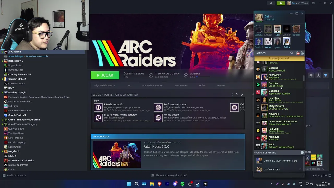Select Dead by Daylight in library
Screen dimensions: 334x188
coord(43,92)
